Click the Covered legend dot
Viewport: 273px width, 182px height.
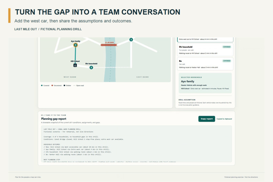pyautogui.click(x=42, y=85)
